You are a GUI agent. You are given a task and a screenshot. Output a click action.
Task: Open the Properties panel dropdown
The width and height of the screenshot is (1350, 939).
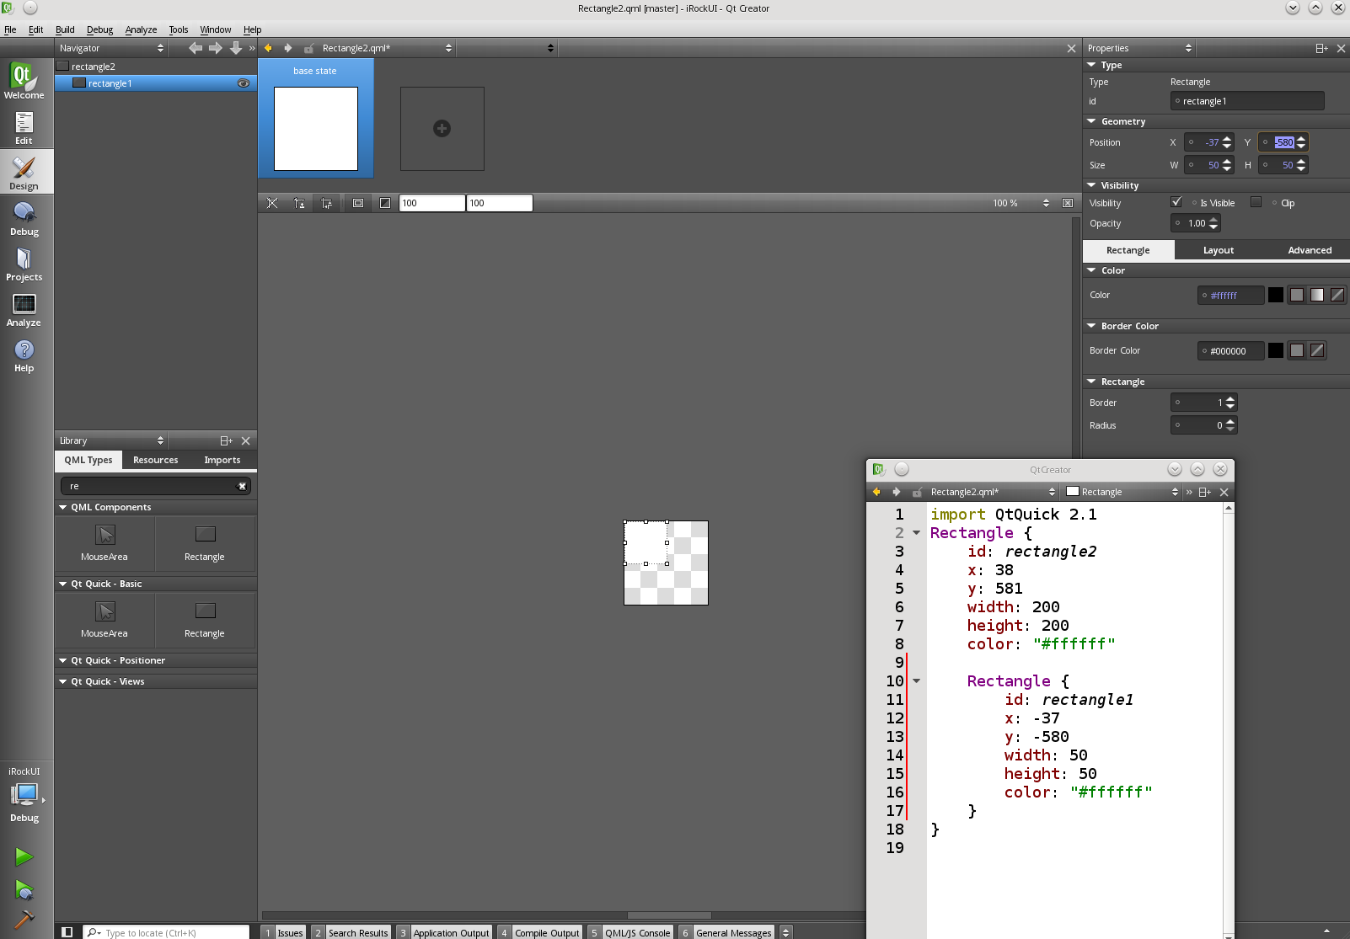pyautogui.click(x=1139, y=48)
